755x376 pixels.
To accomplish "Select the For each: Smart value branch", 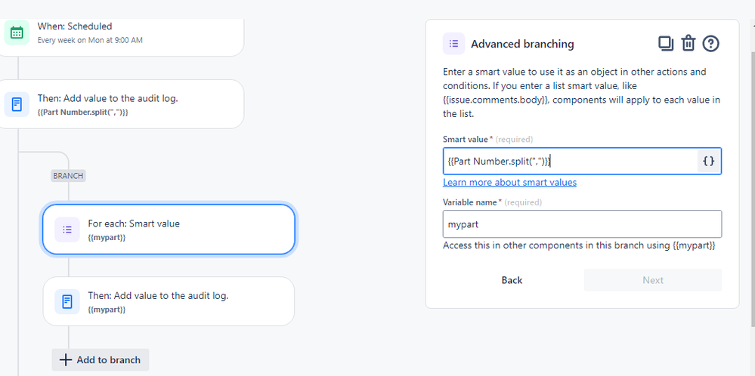I will pos(169,230).
